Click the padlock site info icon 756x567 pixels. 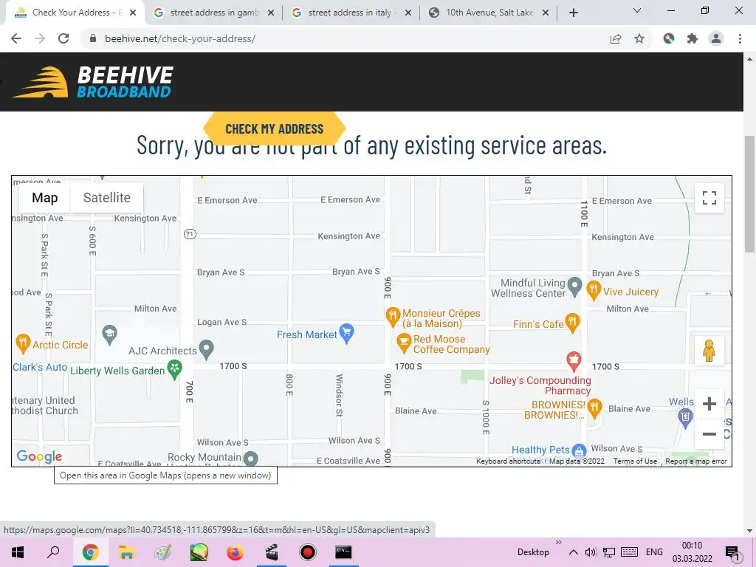click(93, 38)
